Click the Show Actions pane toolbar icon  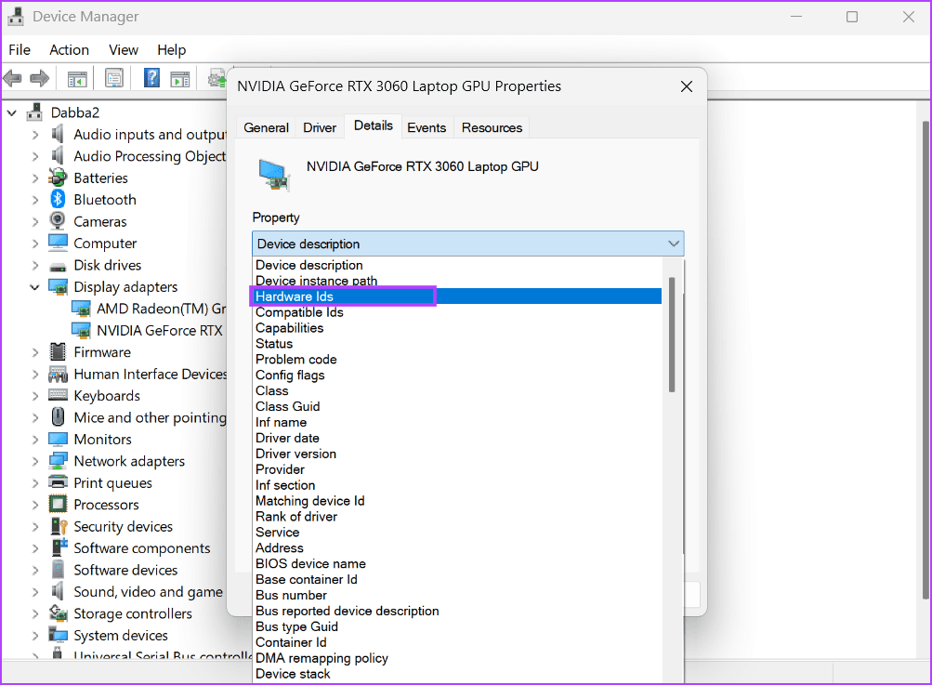(180, 77)
